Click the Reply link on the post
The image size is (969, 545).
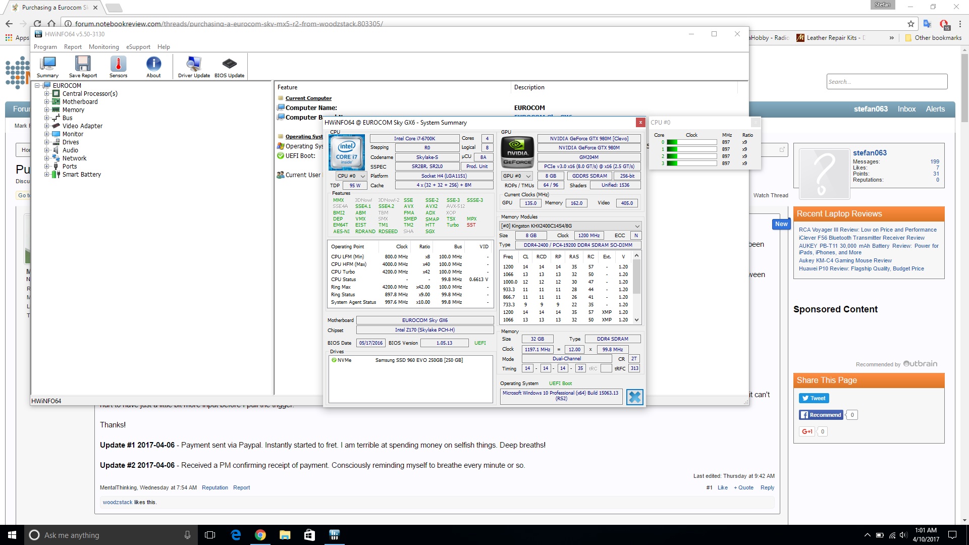click(x=767, y=487)
